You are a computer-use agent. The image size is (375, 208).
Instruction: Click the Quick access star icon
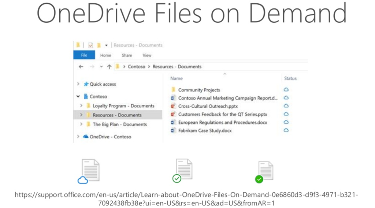pyautogui.click(x=86, y=84)
